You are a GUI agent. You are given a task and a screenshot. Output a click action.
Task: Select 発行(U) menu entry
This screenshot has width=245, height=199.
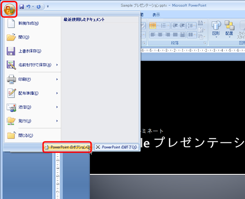coord(33,121)
